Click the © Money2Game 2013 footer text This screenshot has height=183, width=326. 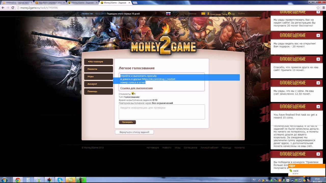pyautogui.click(x=92, y=148)
